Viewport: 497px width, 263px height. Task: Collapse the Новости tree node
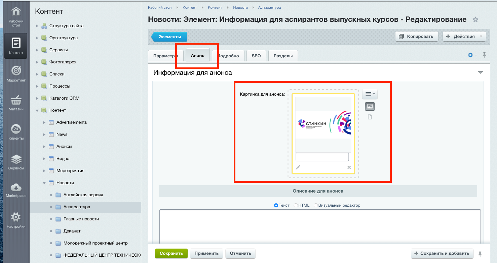(x=44, y=183)
